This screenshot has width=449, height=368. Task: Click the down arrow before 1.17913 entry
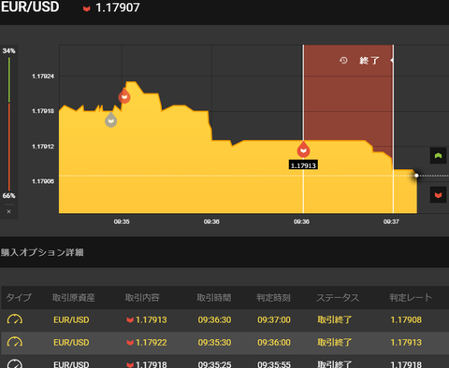(130, 320)
